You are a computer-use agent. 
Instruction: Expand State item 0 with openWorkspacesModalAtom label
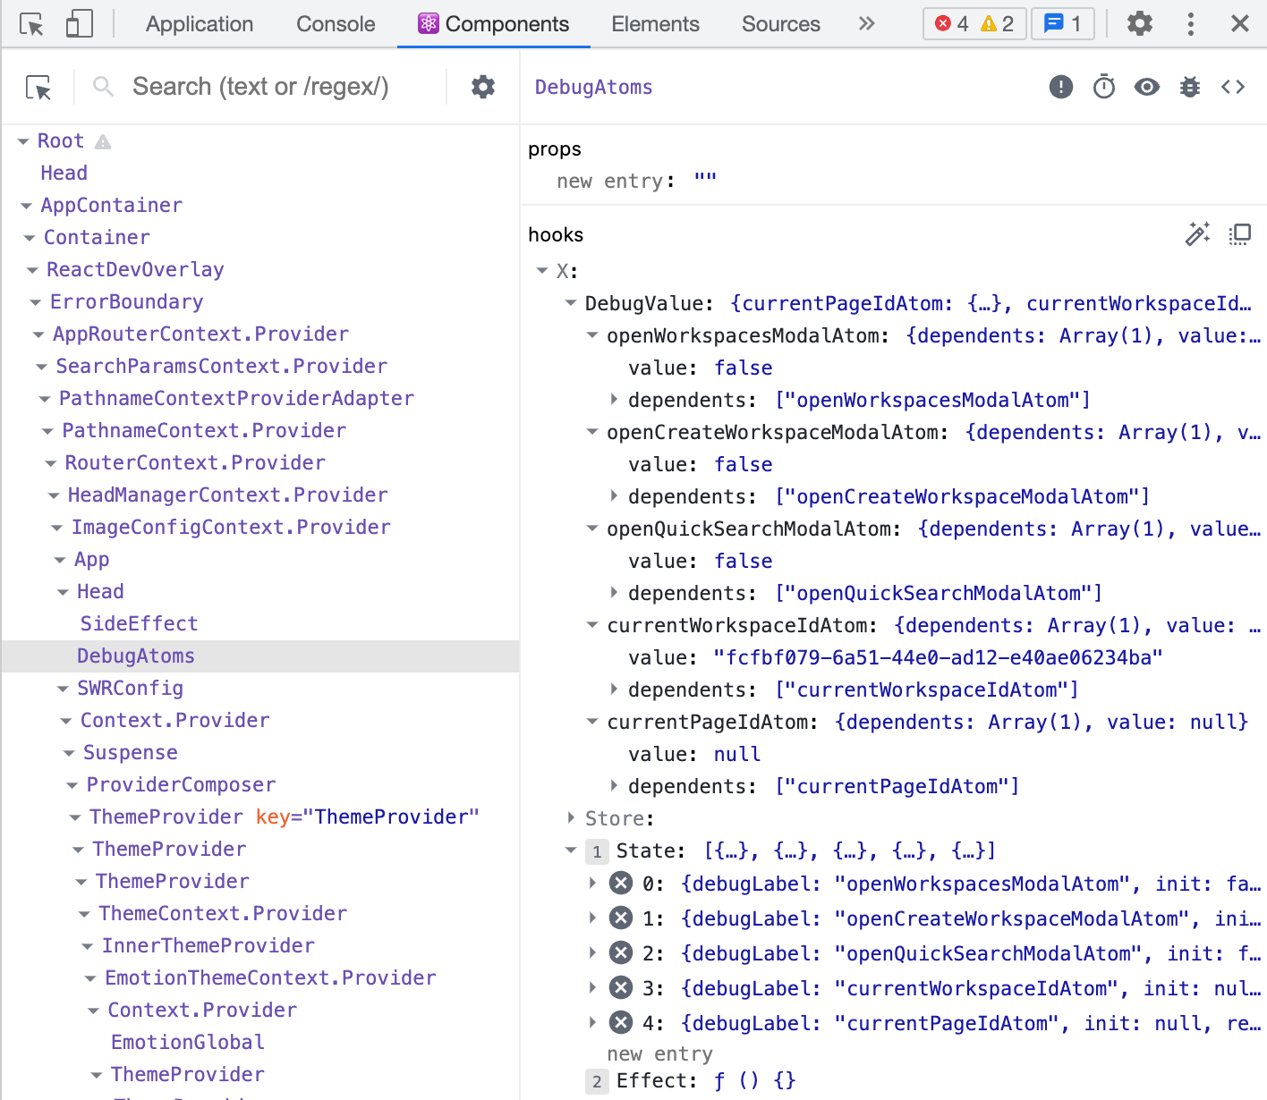[x=592, y=884]
